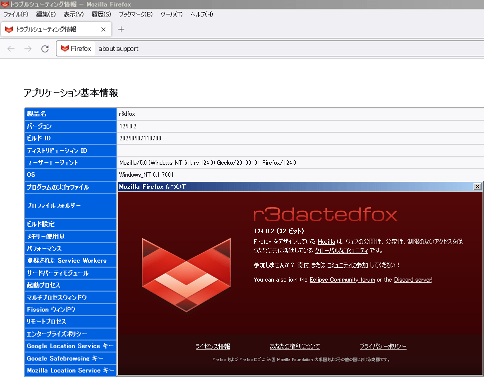The height and width of the screenshot is (377, 484).
Task: Open the ブックマーク(B) menu
Action: (135, 14)
